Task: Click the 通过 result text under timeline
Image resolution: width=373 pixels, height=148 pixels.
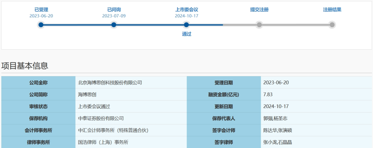Action: [x=186, y=34]
